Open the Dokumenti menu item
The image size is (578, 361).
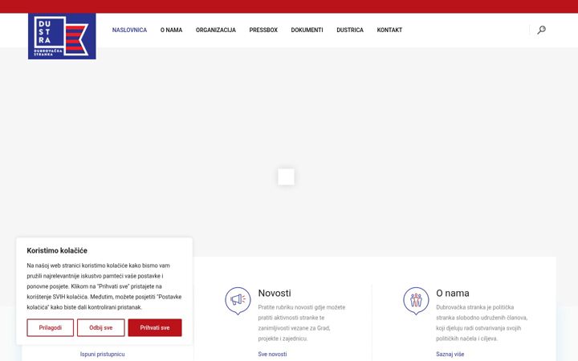(x=307, y=30)
